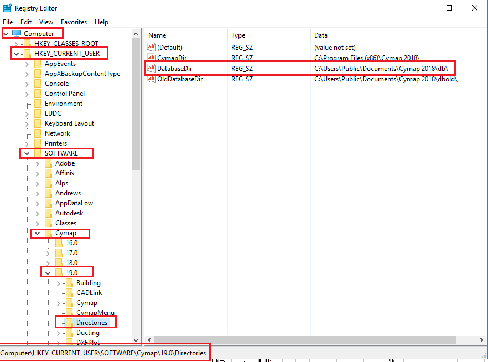Collapse the Computer root node

[6, 34]
